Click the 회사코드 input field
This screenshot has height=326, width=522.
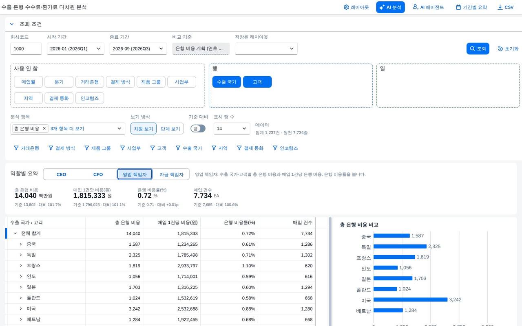click(26, 48)
